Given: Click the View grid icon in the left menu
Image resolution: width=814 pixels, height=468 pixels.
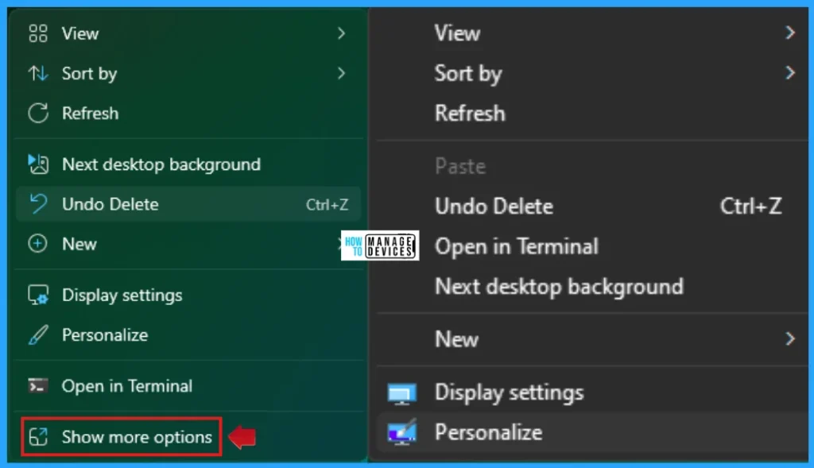Looking at the screenshot, I should pos(38,33).
